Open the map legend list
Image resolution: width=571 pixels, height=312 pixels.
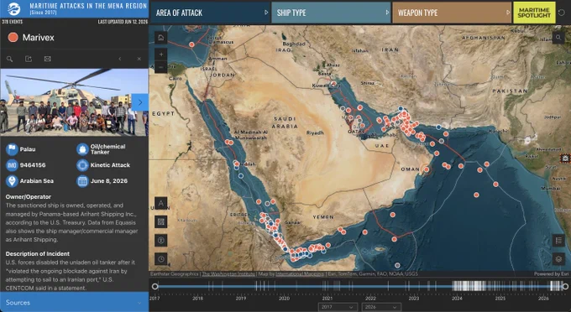point(558,241)
